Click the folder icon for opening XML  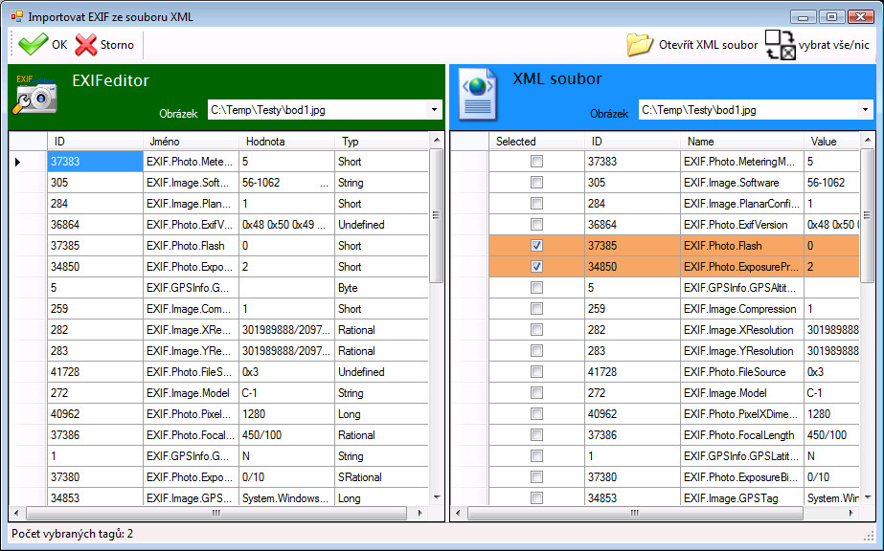(640, 44)
